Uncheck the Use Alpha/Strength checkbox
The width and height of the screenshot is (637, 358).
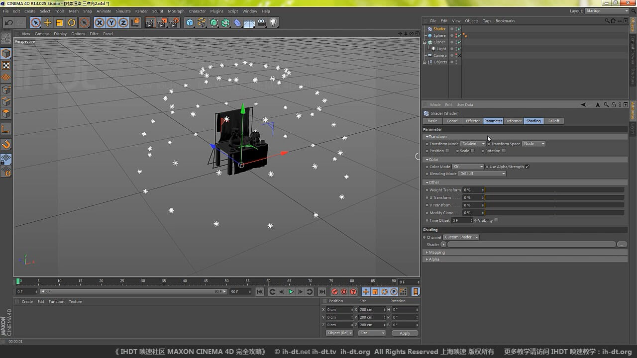[527, 167]
